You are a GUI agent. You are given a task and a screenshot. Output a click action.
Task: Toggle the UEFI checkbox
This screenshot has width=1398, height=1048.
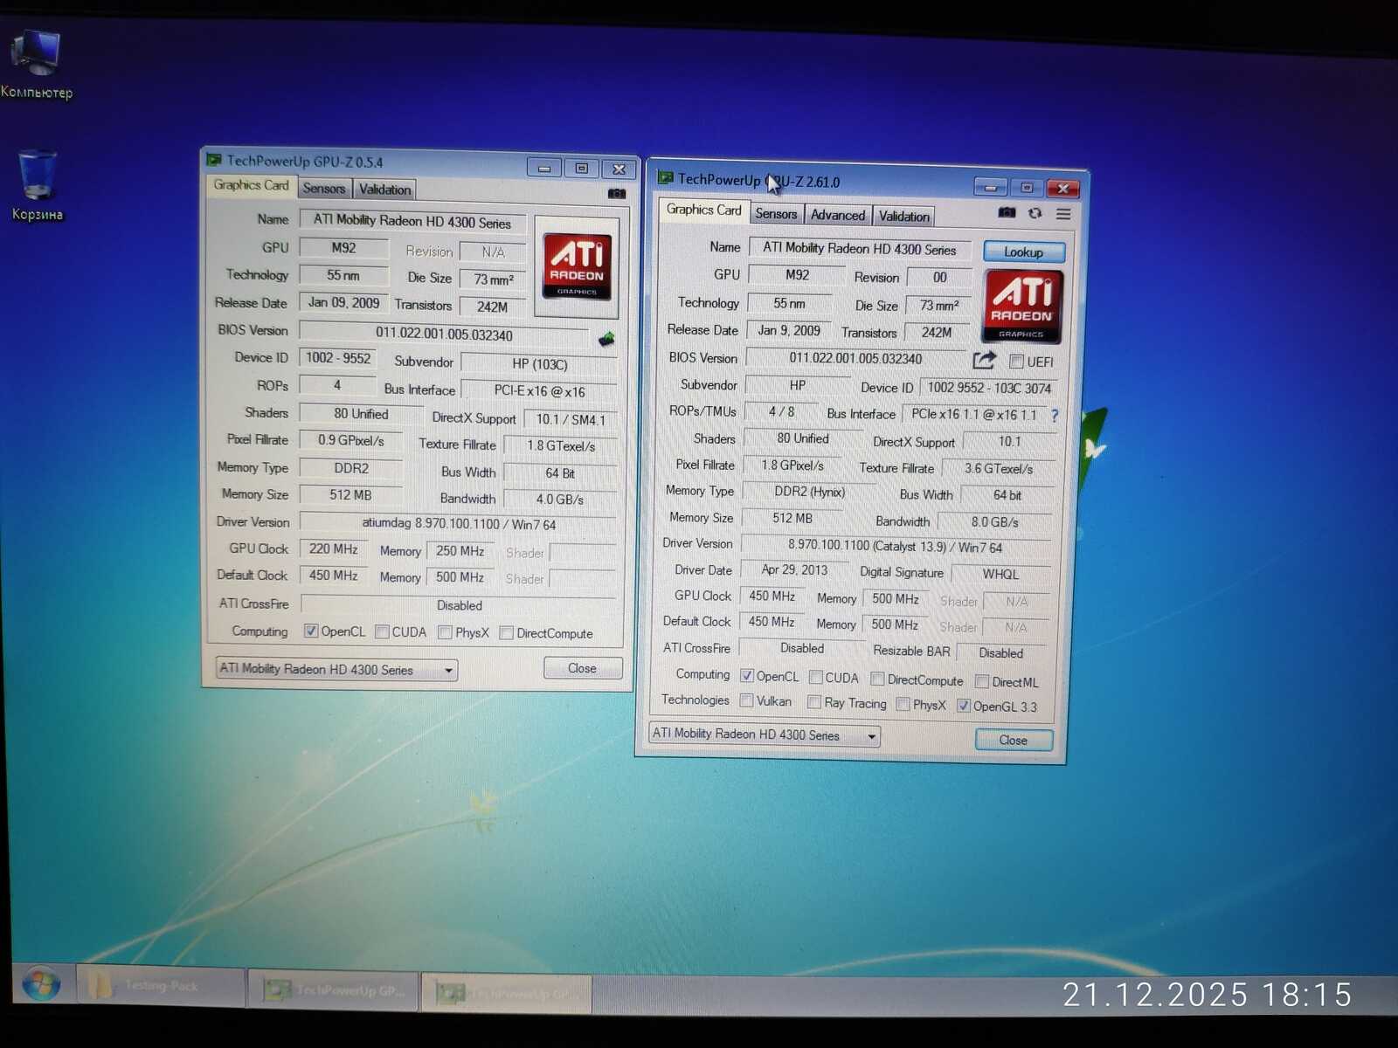pyautogui.click(x=1016, y=362)
